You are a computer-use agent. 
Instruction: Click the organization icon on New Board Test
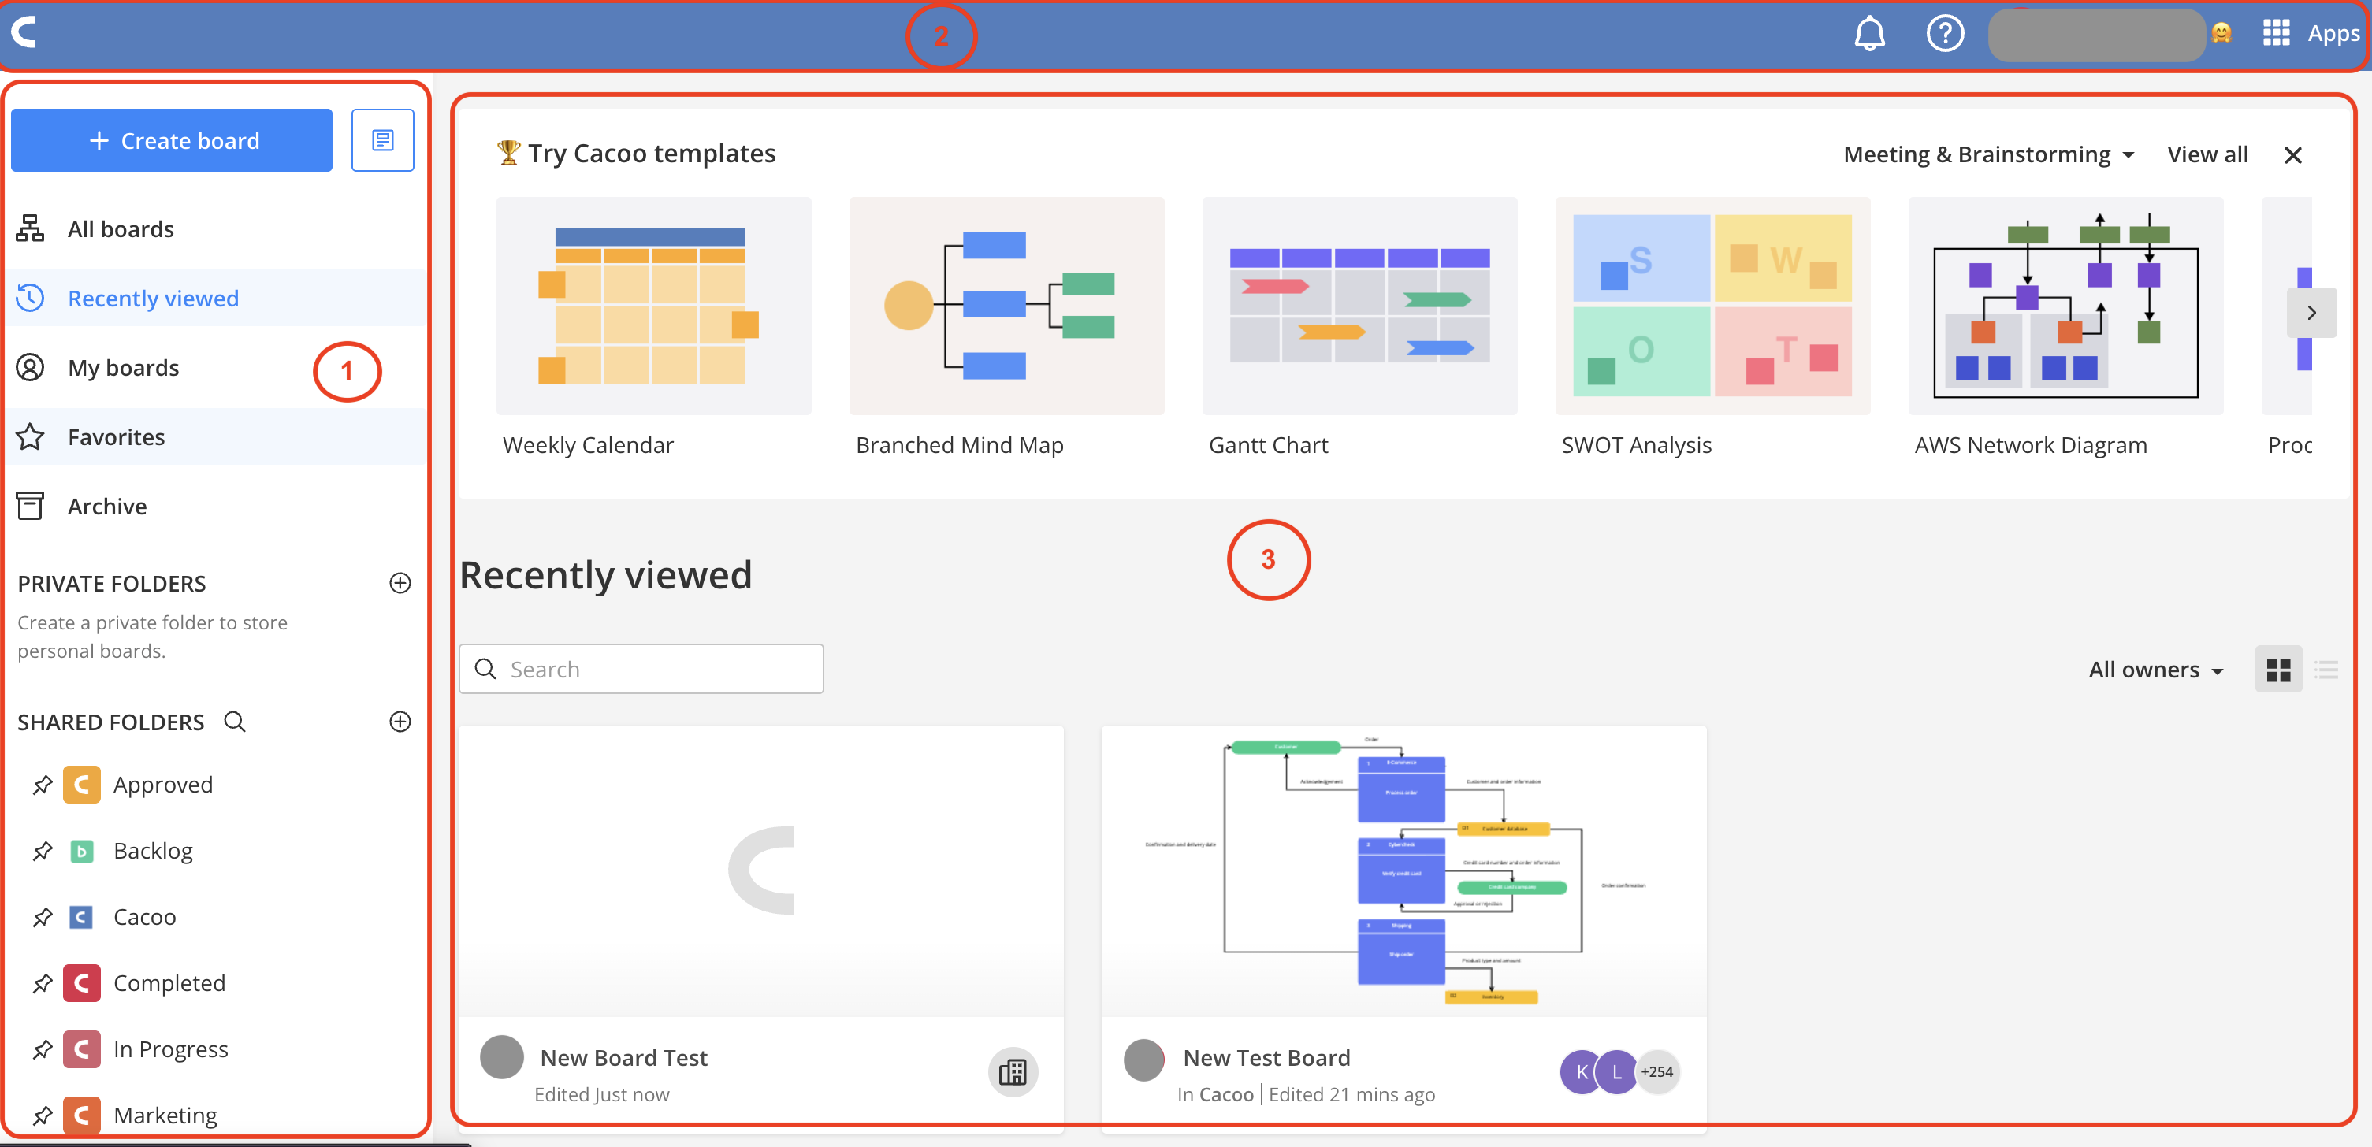point(1013,1072)
